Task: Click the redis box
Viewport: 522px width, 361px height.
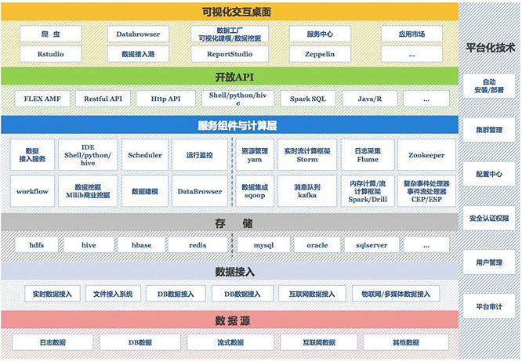Action: 198,245
